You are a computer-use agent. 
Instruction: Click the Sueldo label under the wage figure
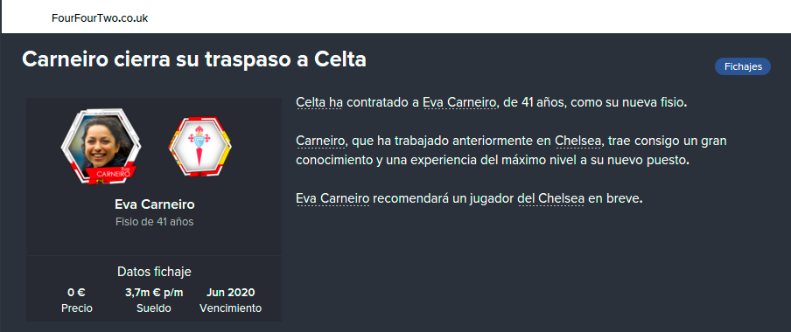(154, 308)
